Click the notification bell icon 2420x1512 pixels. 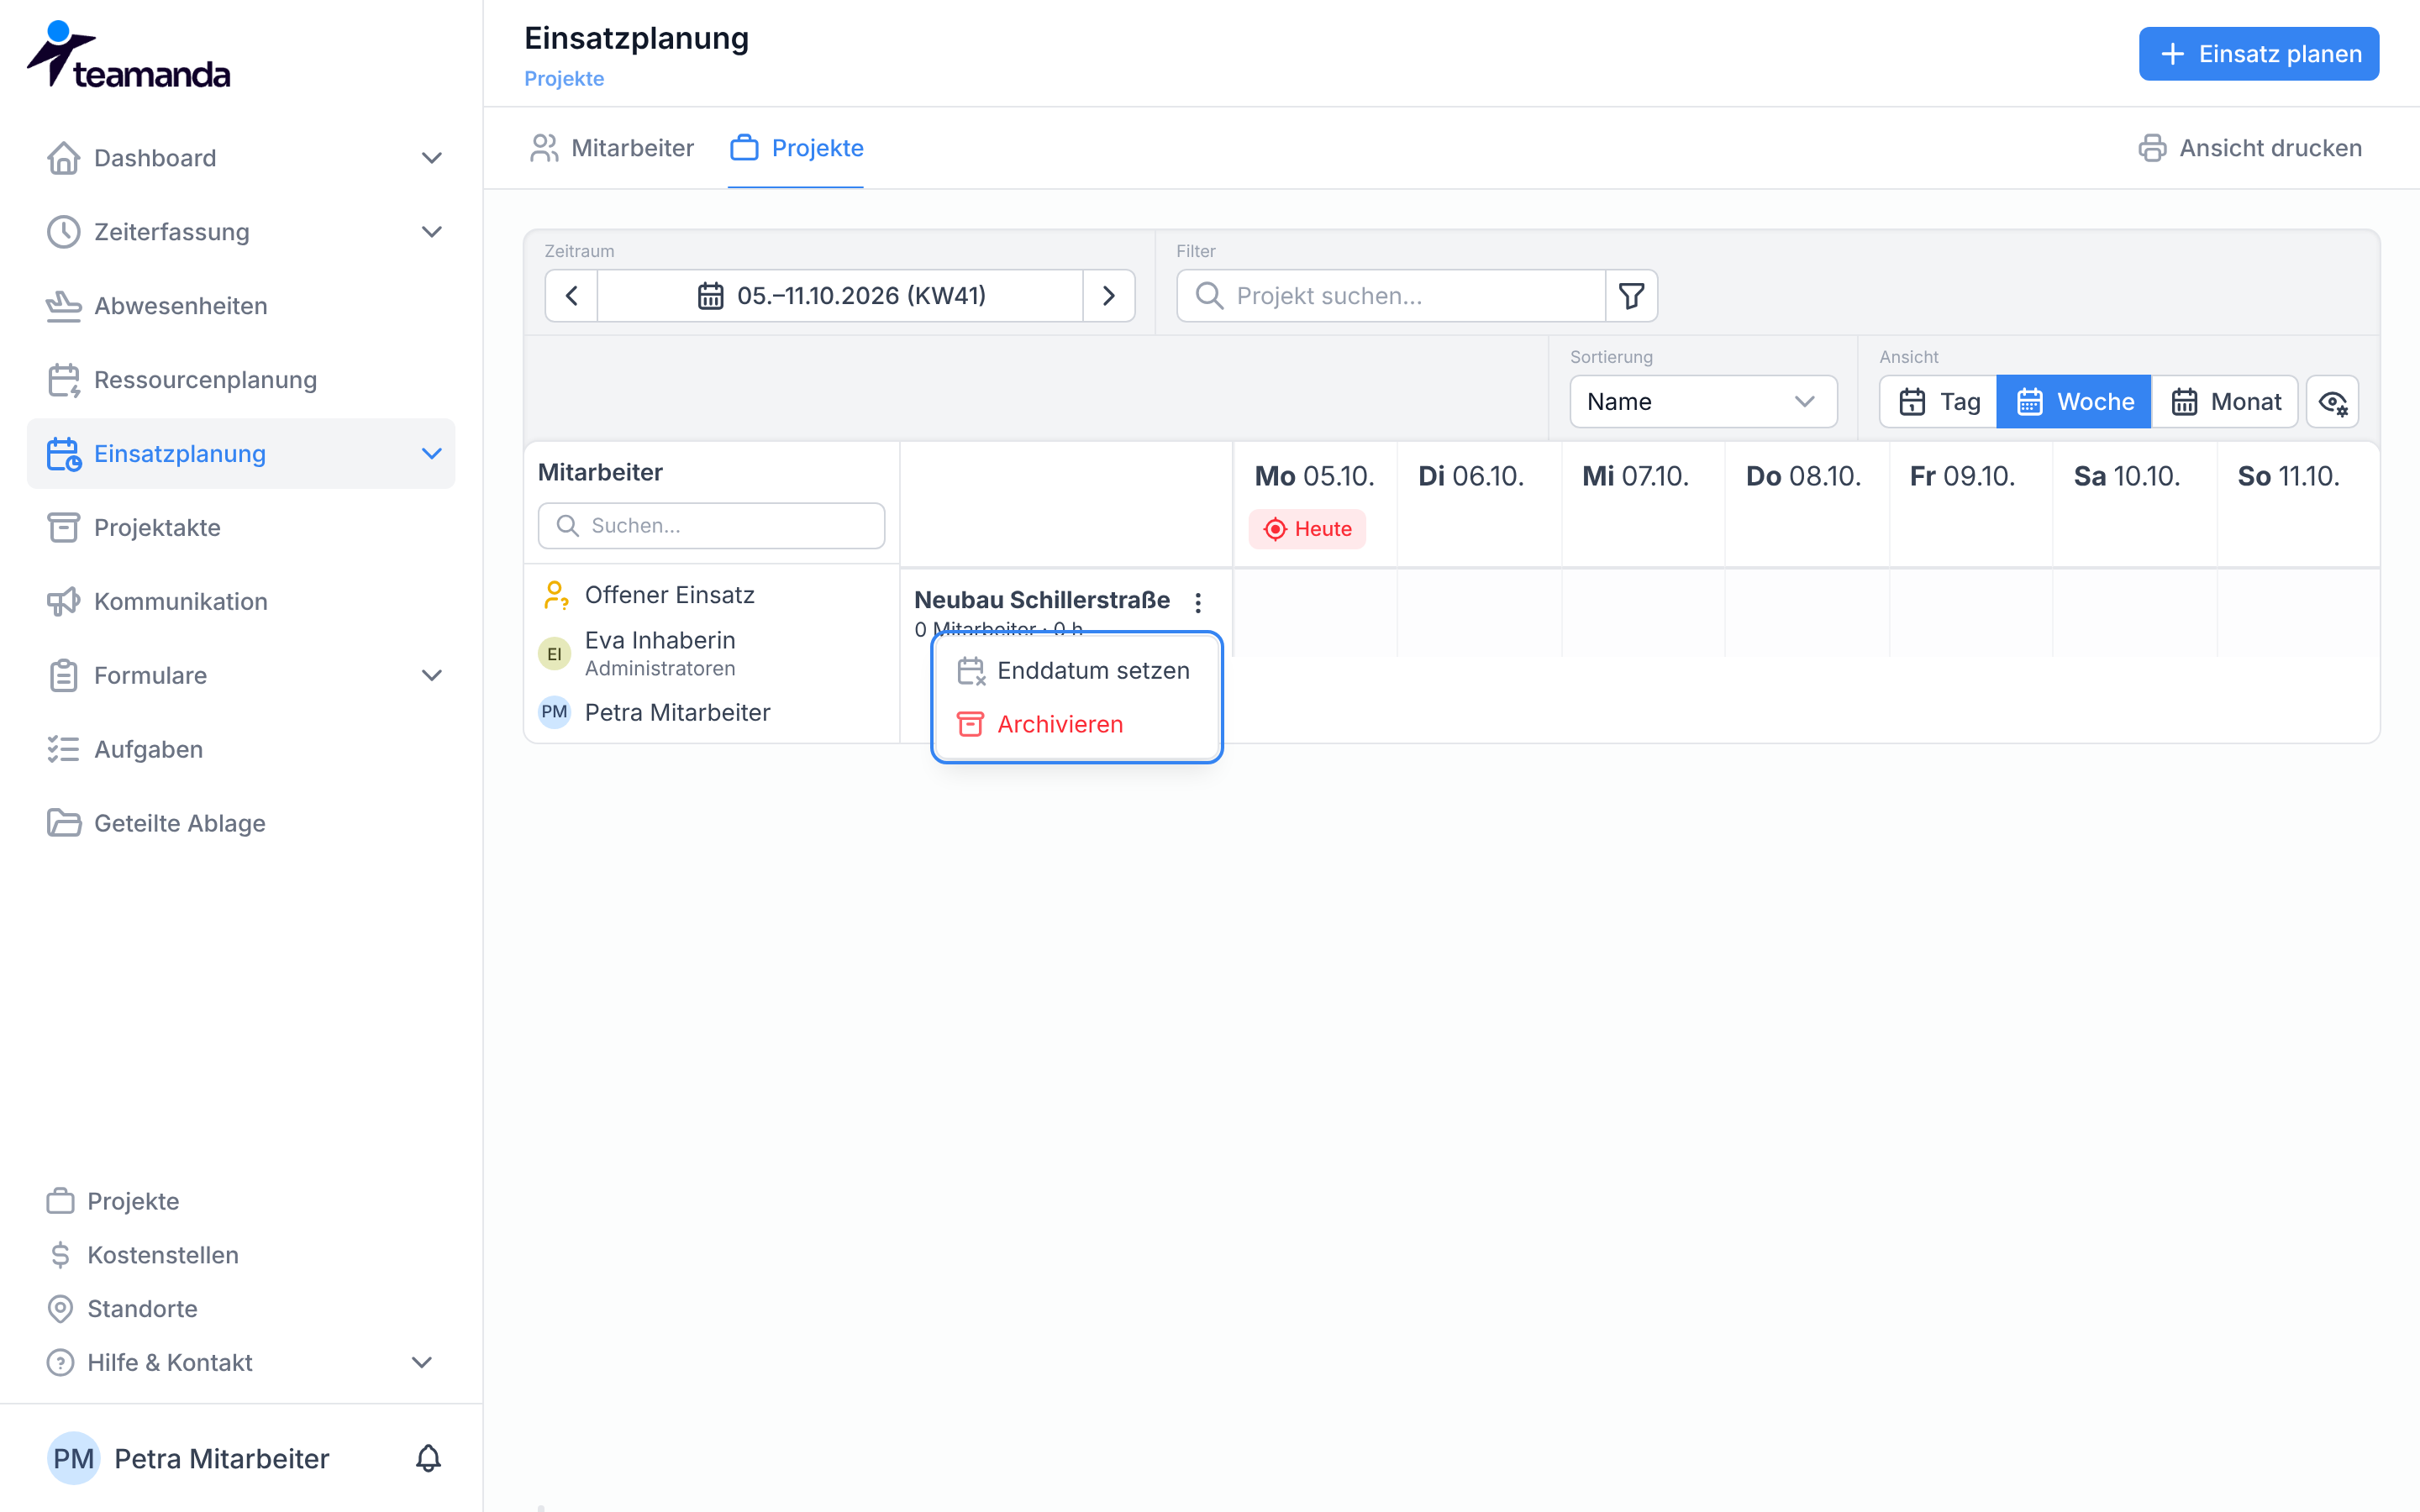[428, 1458]
